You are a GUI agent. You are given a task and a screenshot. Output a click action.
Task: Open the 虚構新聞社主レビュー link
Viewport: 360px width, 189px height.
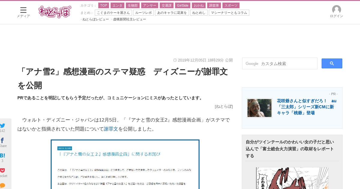coord(130,19)
